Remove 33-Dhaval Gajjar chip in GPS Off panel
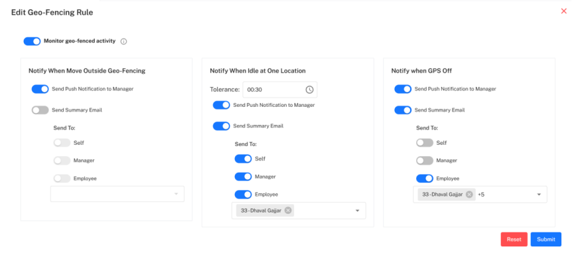The height and width of the screenshot is (253, 582). [x=469, y=195]
